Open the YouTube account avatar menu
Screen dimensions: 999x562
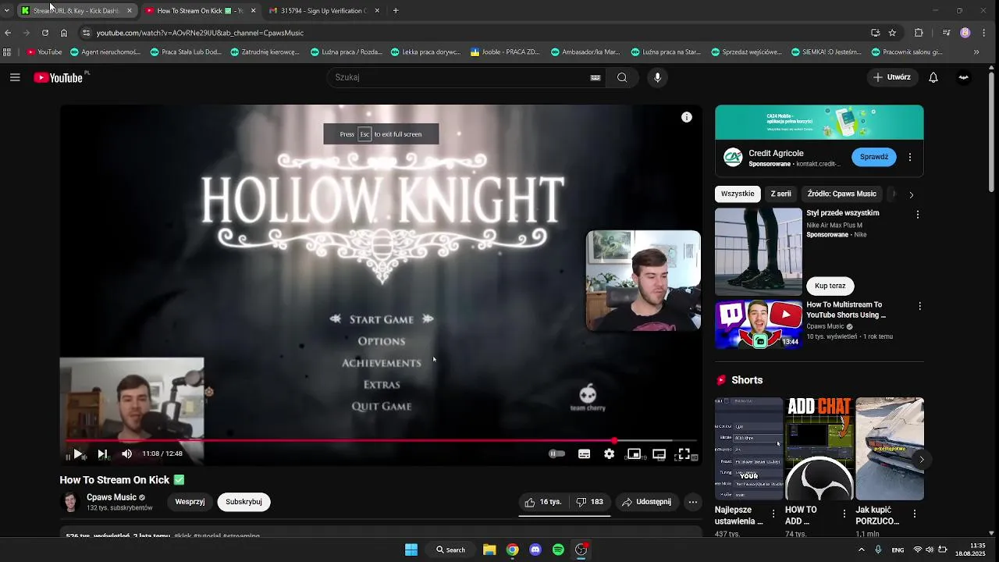tap(964, 77)
